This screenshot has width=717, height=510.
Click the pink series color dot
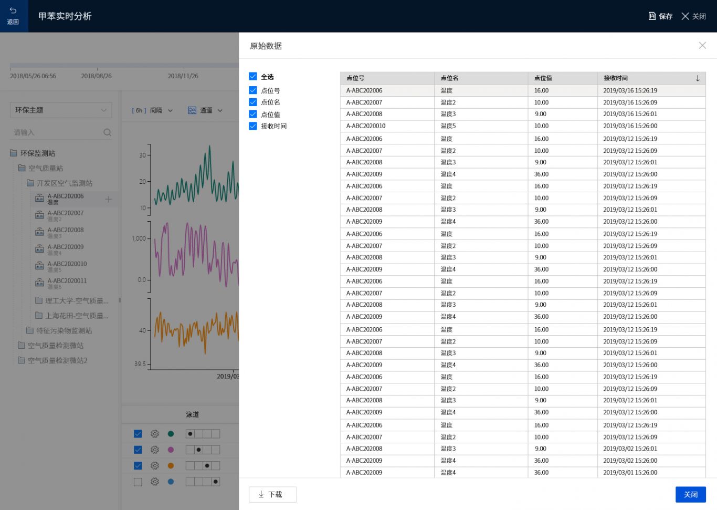tap(171, 450)
